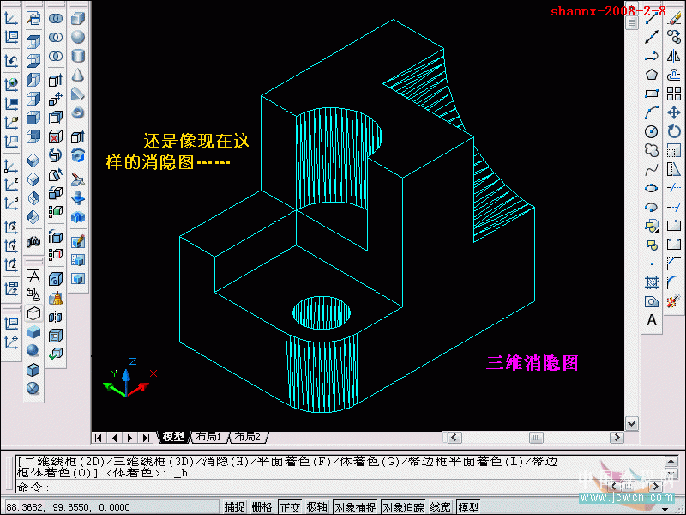This screenshot has height=515, width=686.
Task: Select the Polygon draw tool
Action: [x=652, y=75]
